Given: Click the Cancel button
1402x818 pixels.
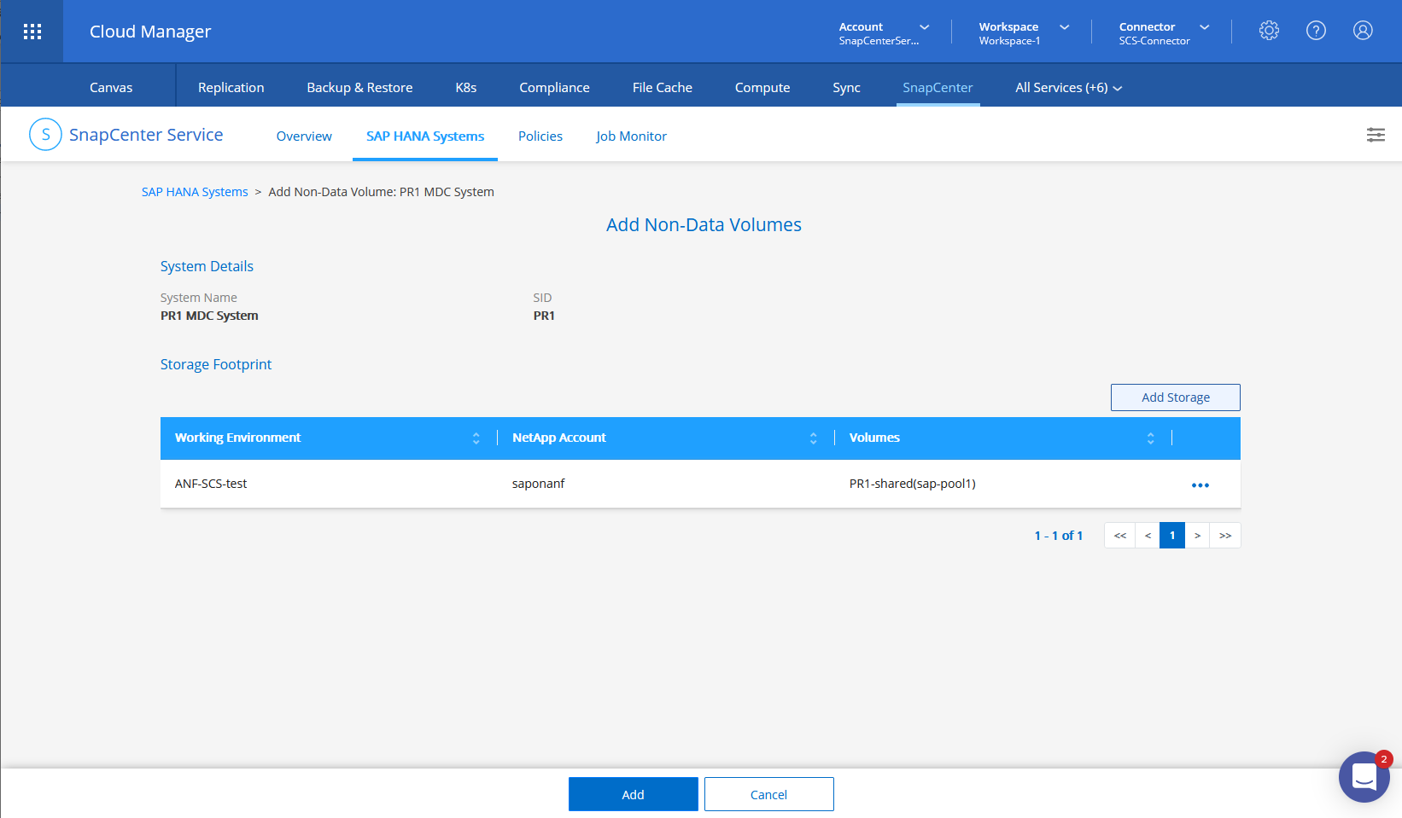Looking at the screenshot, I should click(769, 794).
